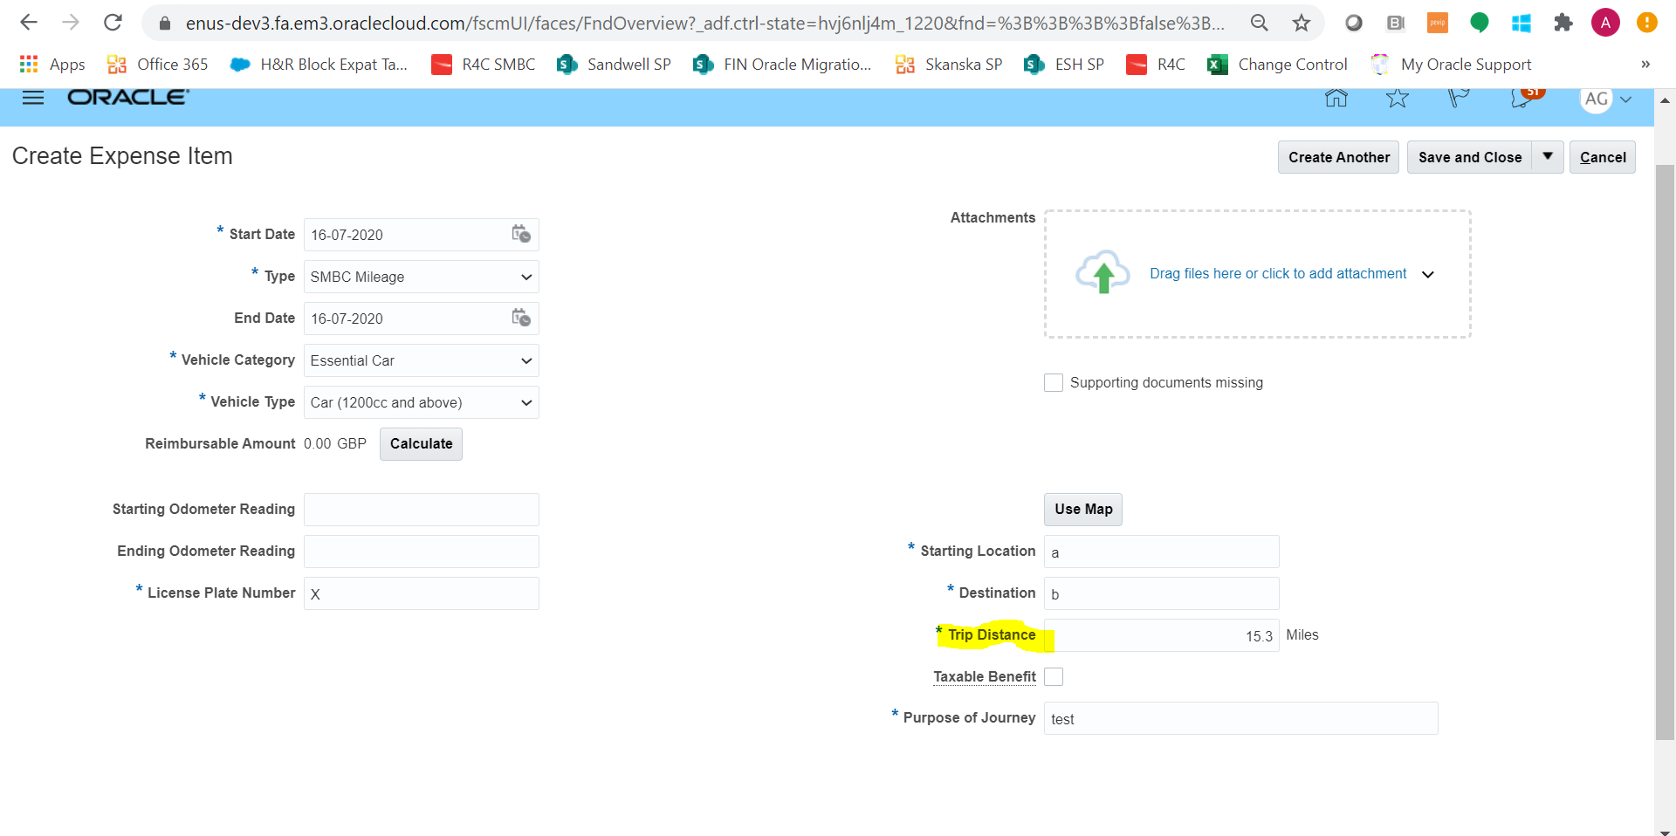Image resolution: width=1676 pixels, height=836 pixels.
Task: Open the Start Date calendar picker
Action: (522, 234)
